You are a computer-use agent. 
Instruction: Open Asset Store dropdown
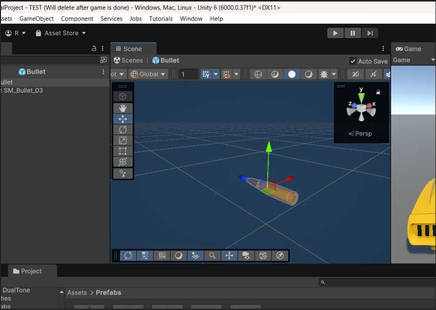pyautogui.click(x=61, y=33)
